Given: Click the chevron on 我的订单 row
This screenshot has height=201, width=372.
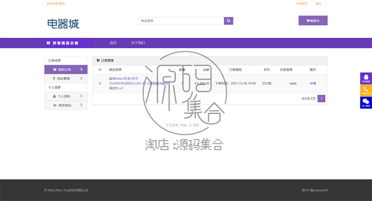Looking at the screenshot, I should coord(81,69).
